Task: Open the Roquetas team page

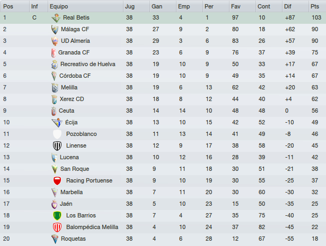Action: click(x=73, y=239)
